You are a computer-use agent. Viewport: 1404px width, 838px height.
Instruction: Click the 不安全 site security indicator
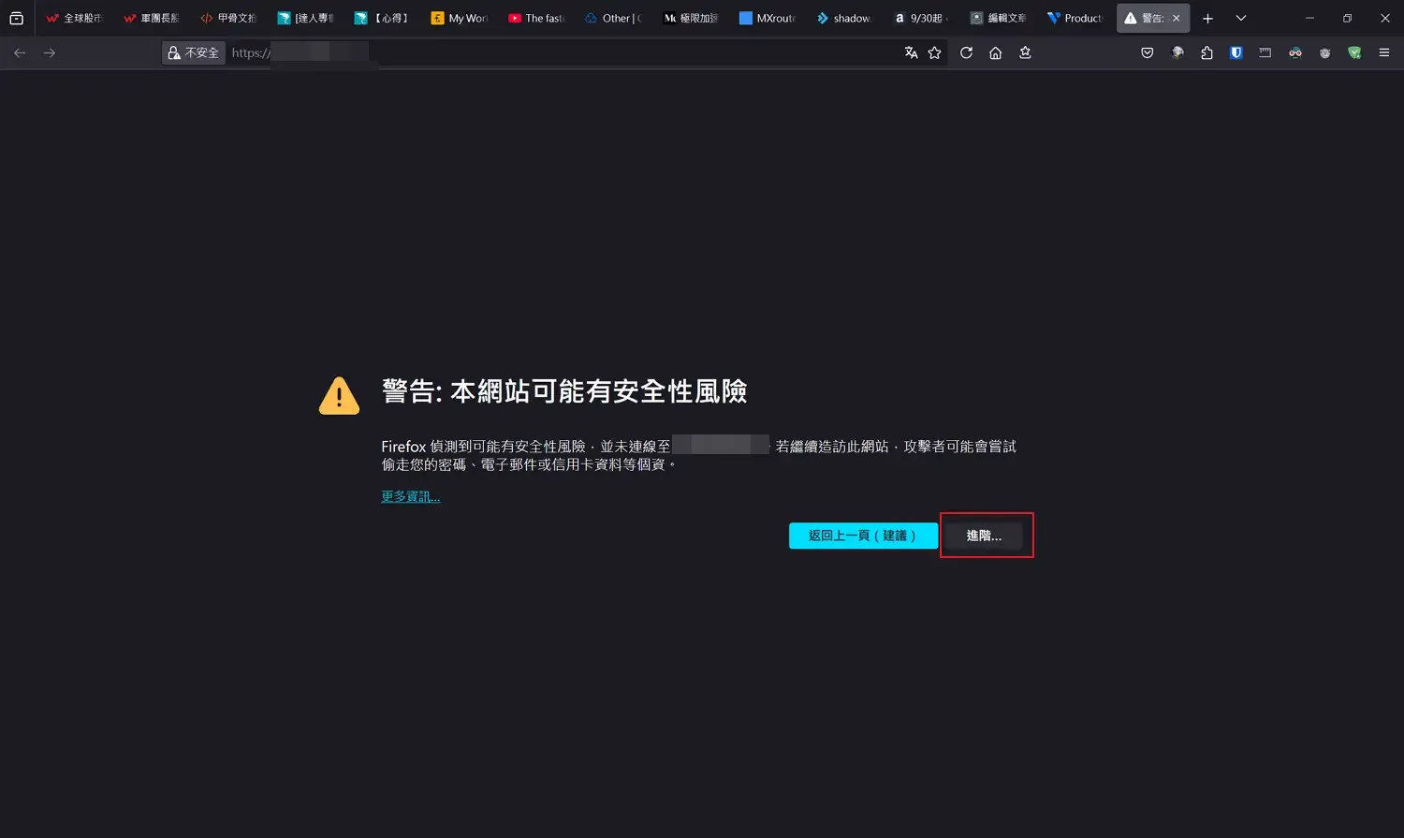click(193, 53)
